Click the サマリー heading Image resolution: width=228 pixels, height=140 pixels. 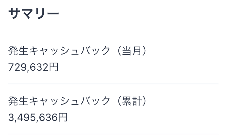pyautogui.click(x=34, y=14)
